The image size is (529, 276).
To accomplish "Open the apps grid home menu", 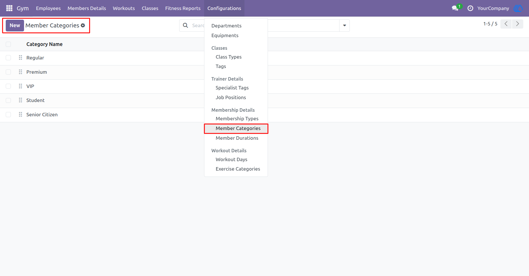I will point(9,8).
